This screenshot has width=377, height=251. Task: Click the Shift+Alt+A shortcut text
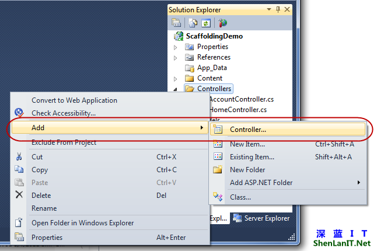pos(333,157)
